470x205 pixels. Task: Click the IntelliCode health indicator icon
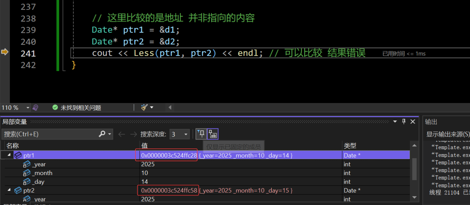35,108
